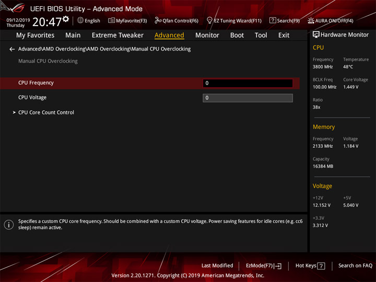Viewport: 376px width, 282px height.
Task: Click the EzMode exit arrow icon
Action: [278, 266]
